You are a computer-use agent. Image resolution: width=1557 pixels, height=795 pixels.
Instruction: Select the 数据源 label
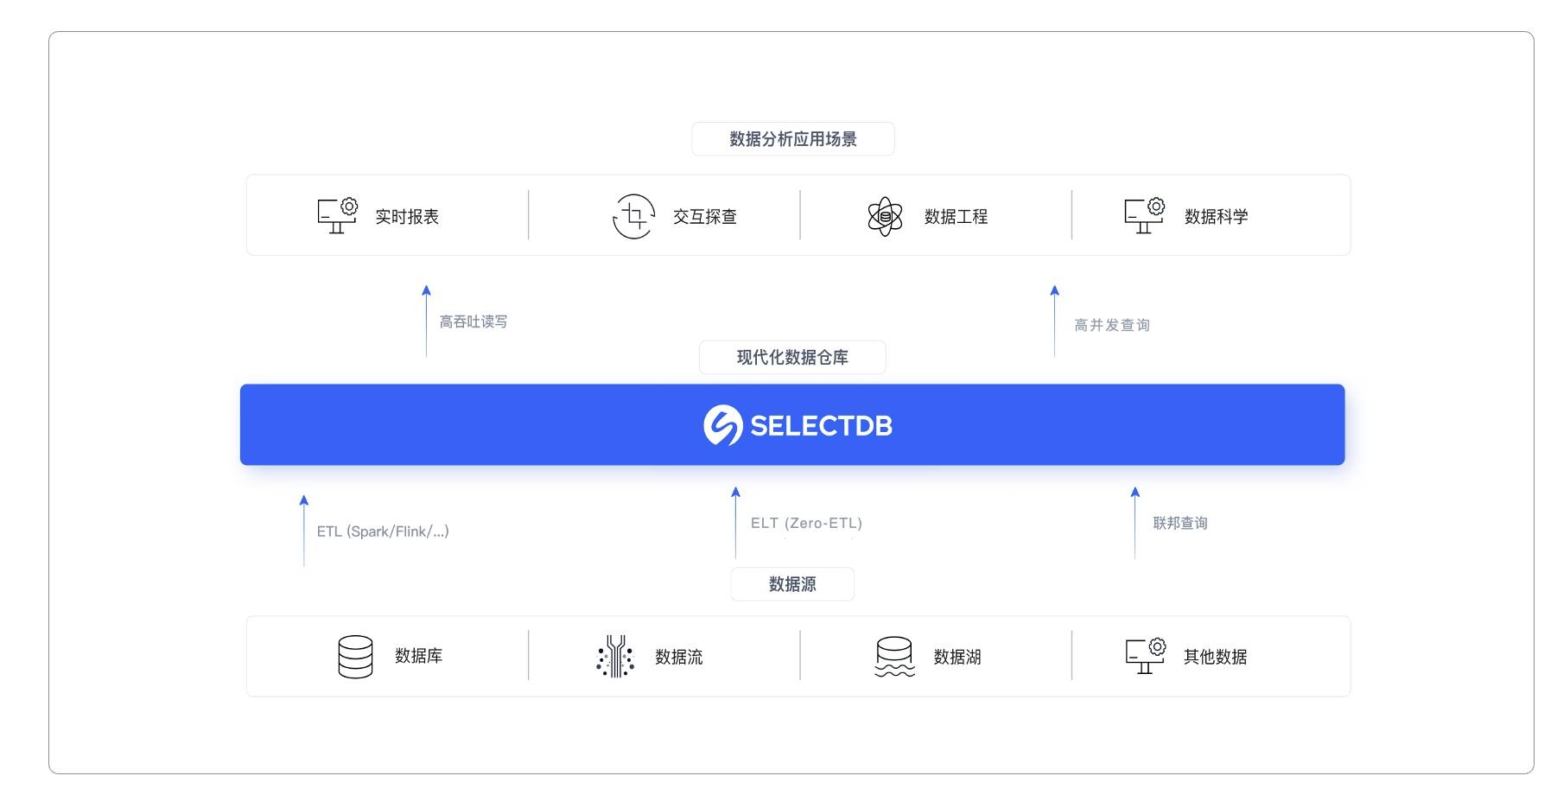pos(791,583)
